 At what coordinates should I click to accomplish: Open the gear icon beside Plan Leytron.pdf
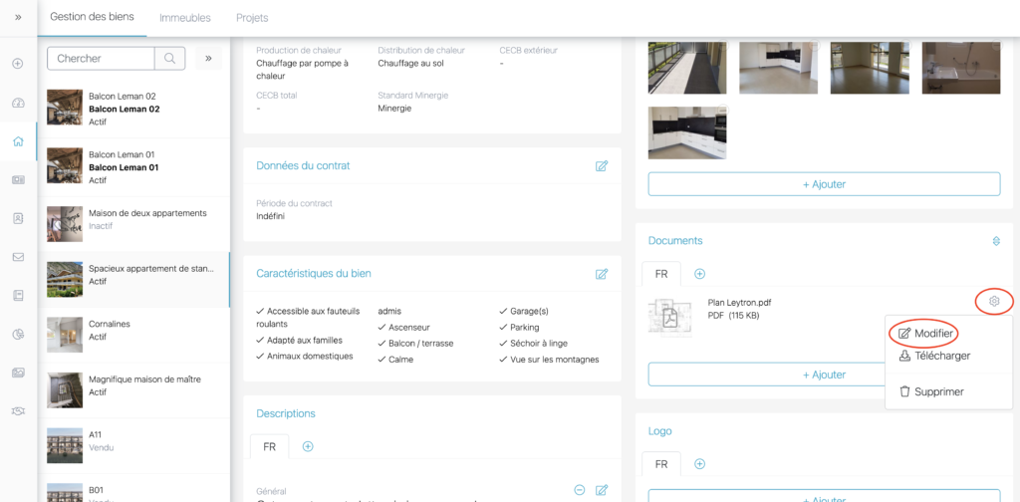[993, 301]
